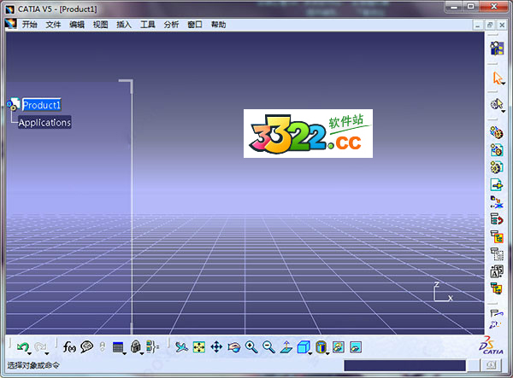Click the CATIA document icon in menu bar
Screen dimensions: 513x378
coord(10,24)
